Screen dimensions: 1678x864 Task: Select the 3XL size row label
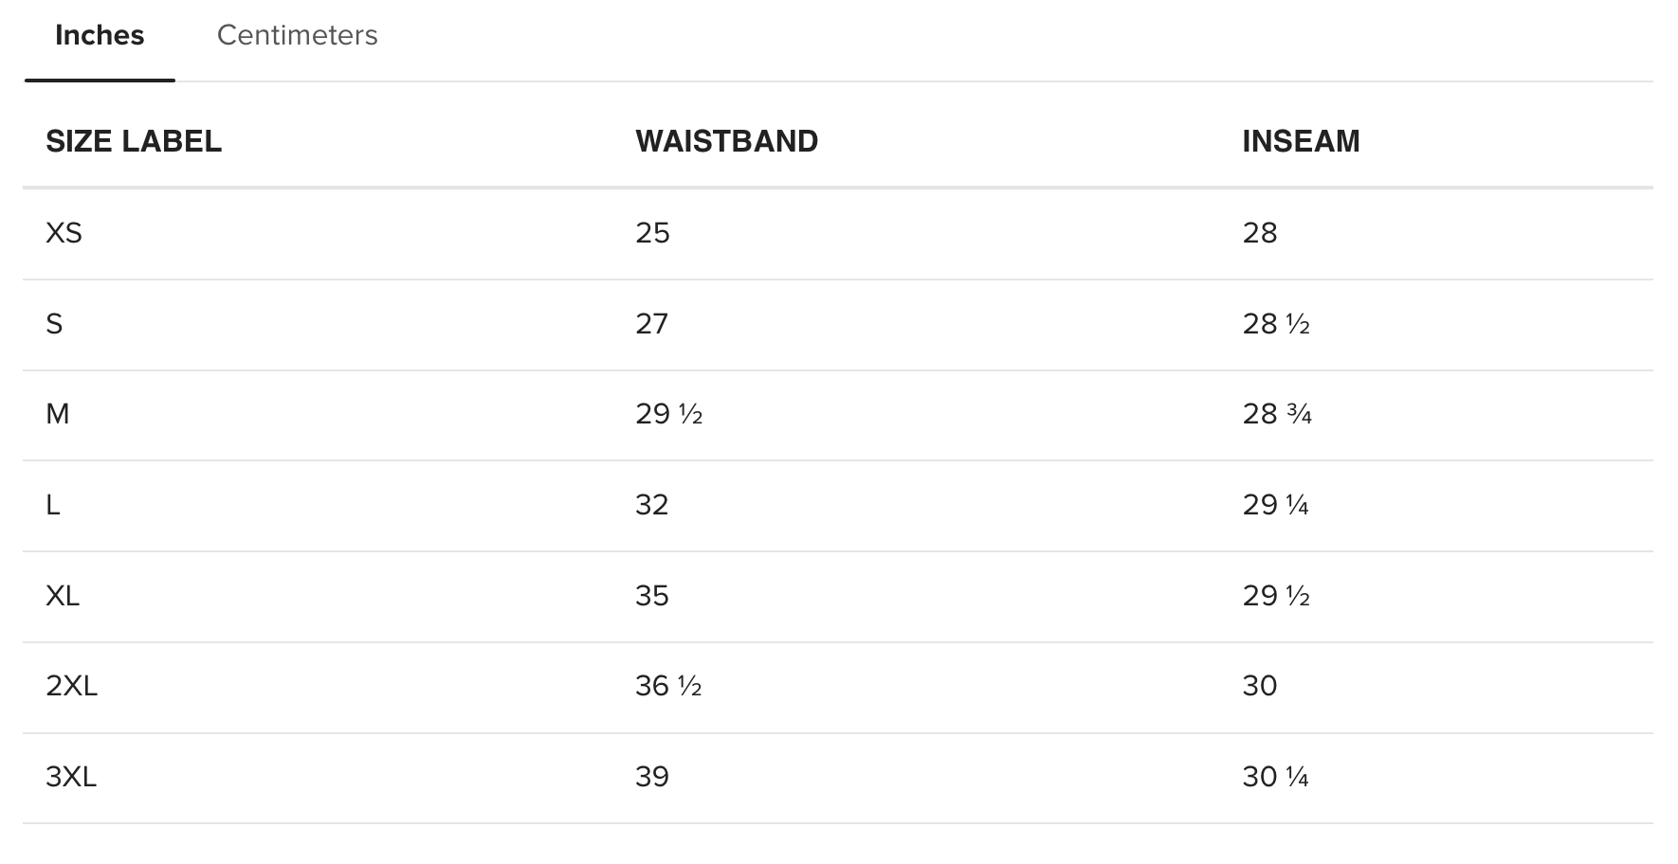(x=71, y=777)
